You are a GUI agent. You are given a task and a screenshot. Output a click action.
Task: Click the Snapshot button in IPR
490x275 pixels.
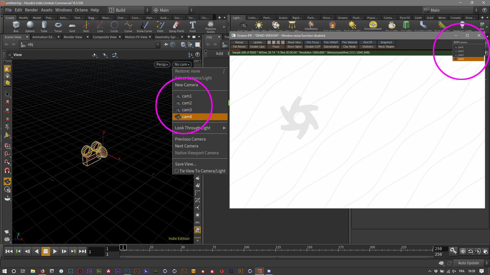(386, 42)
